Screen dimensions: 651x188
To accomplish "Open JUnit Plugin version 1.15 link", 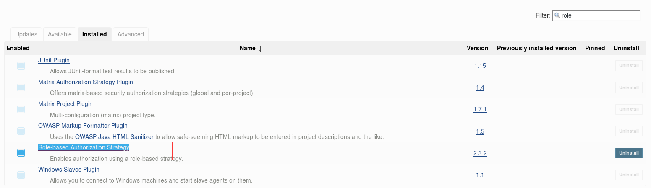I will pyautogui.click(x=480, y=66).
